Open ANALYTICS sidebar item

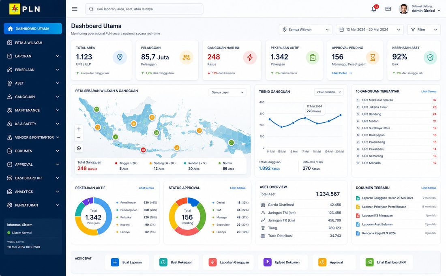33,192
